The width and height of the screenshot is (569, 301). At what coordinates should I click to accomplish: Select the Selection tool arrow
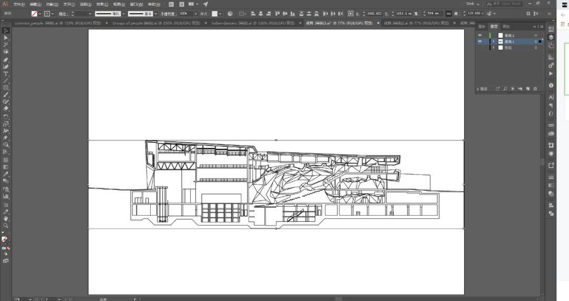6,31
